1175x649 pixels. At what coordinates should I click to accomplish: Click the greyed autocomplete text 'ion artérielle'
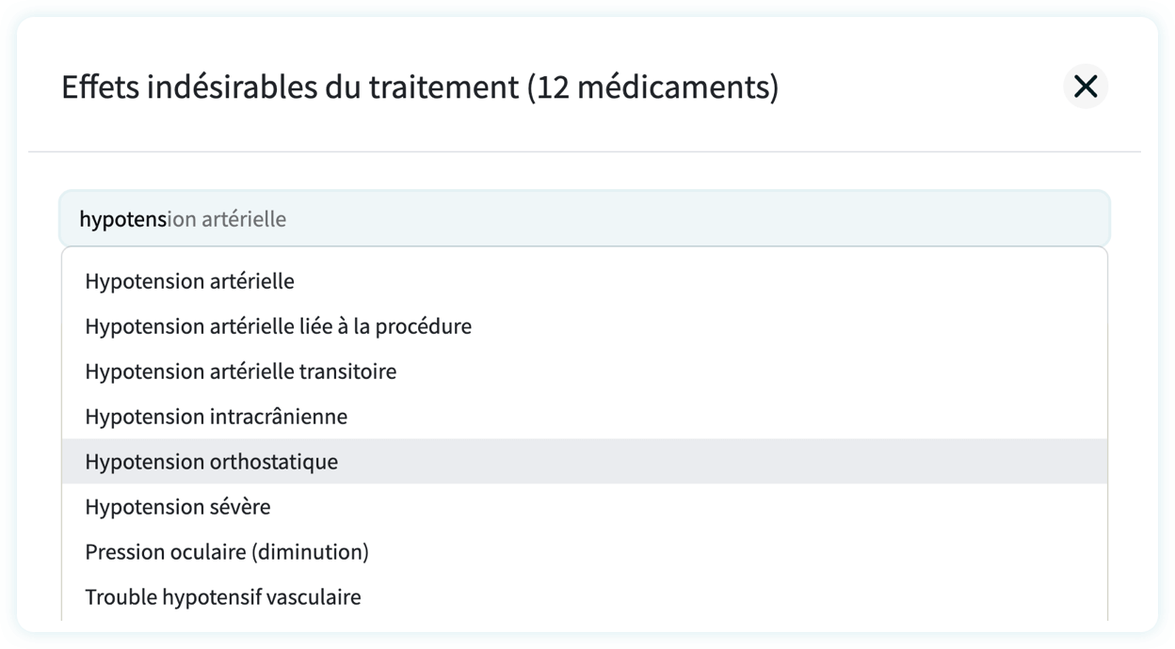tap(227, 219)
